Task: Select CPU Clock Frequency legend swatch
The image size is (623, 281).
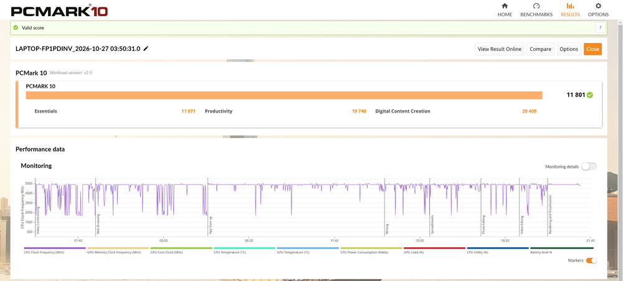Action: pyautogui.click(x=55, y=248)
